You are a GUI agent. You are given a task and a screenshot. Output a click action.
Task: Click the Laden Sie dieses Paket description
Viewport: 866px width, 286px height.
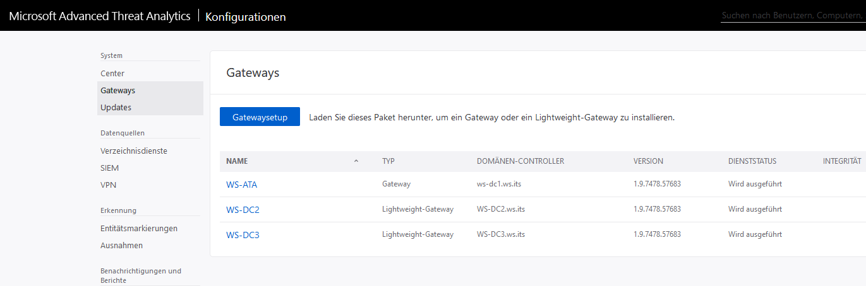point(492,117)
